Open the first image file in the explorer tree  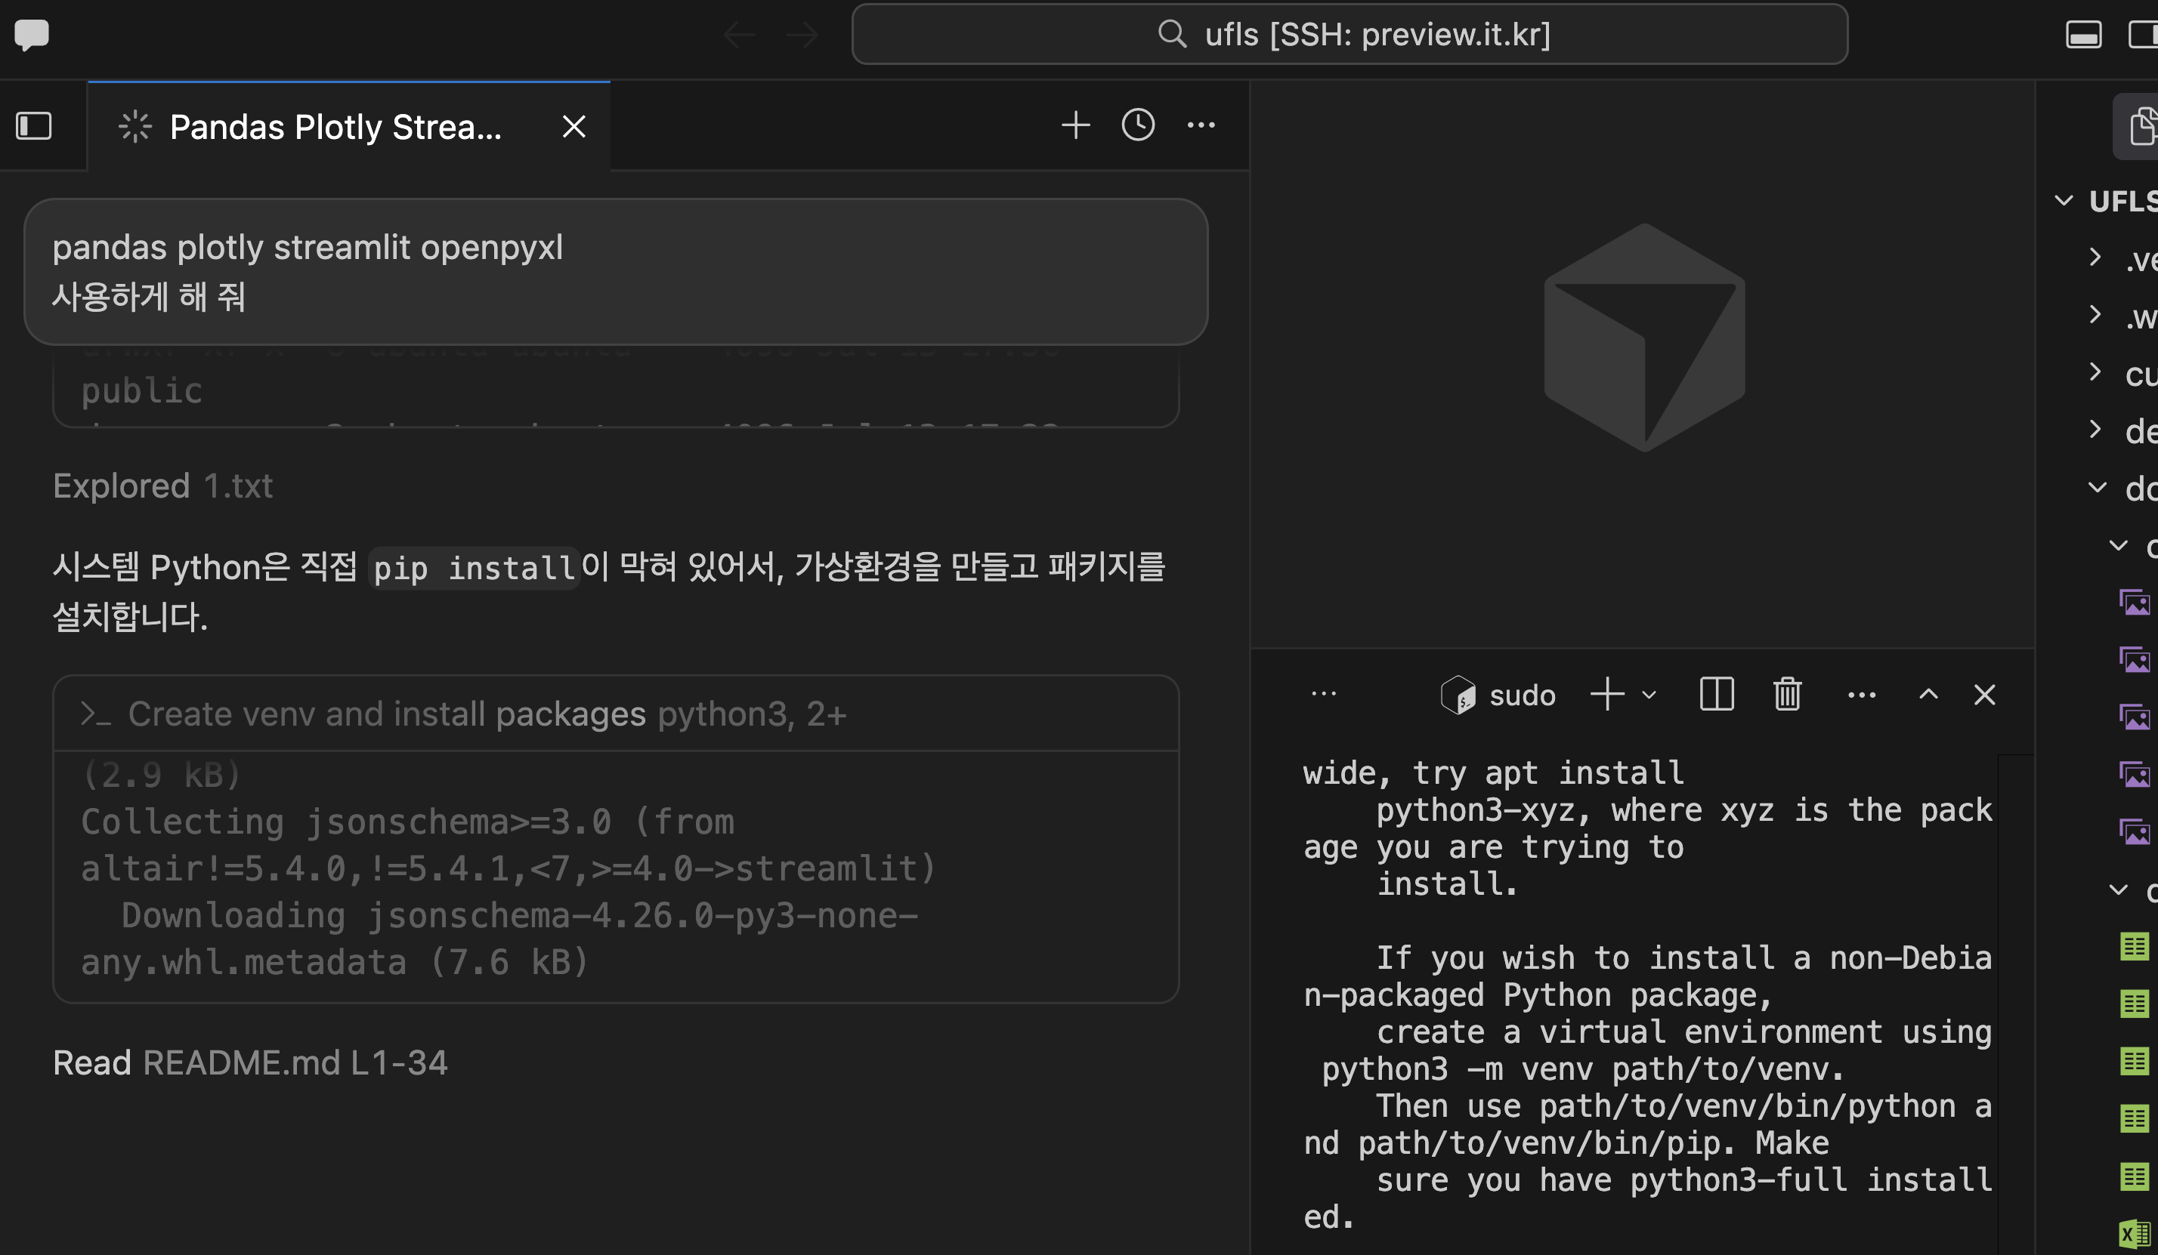tap(2134, 603)
